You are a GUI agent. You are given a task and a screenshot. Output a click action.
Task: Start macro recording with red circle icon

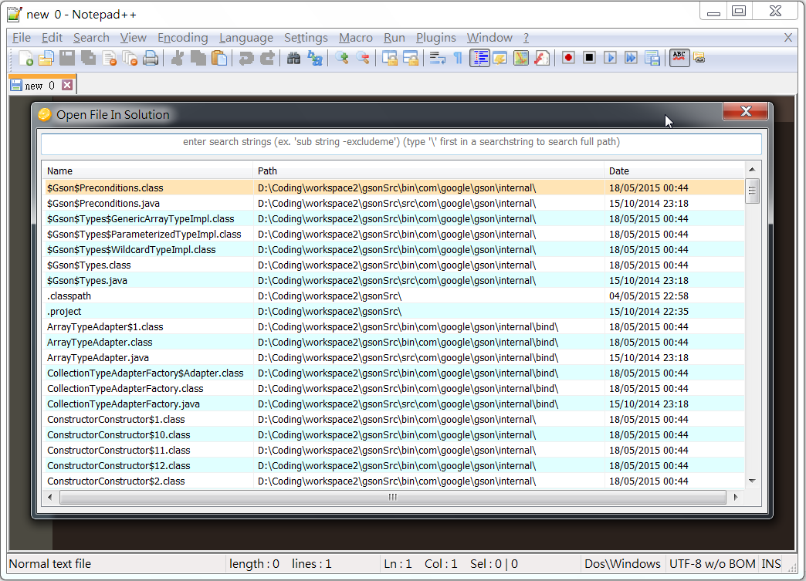[x=568, y=58]
